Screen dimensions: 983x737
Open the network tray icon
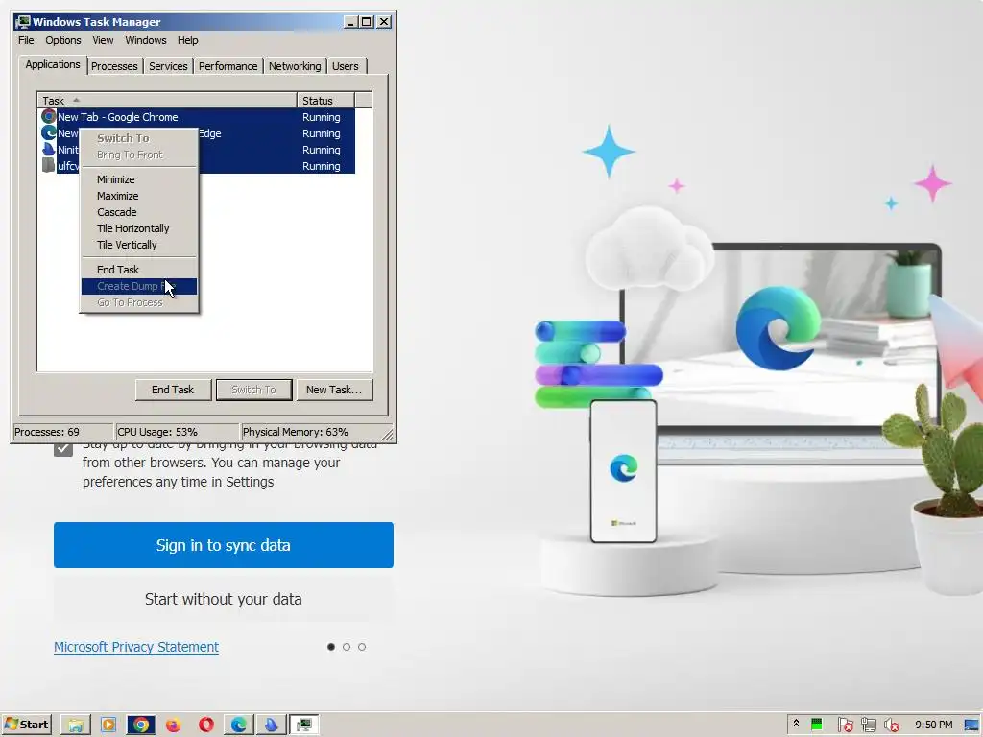[x=868, y=725]
